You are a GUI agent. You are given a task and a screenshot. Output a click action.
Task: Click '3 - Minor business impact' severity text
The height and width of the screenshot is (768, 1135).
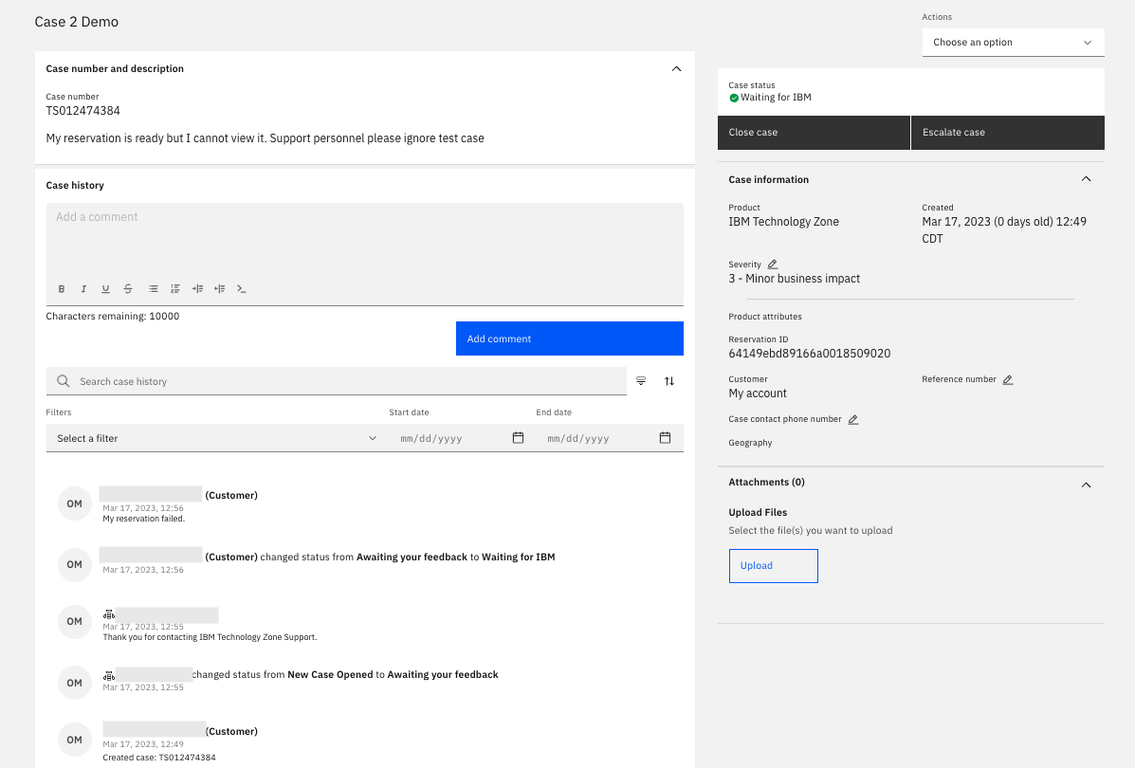[x=794, y=279]
